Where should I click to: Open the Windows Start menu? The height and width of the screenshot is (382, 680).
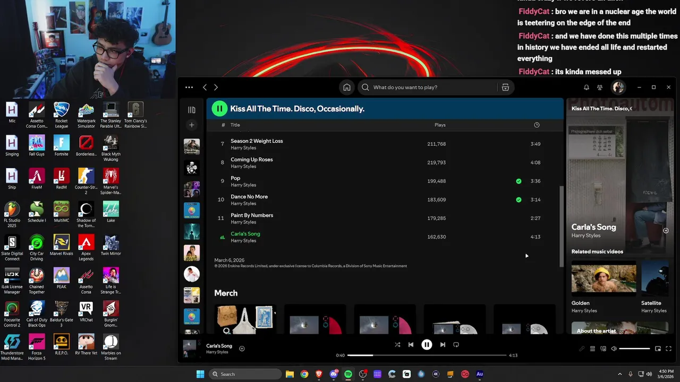[200, 374]
